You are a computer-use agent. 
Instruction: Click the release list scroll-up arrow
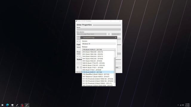pyautogui.click(x=115, y=52)
